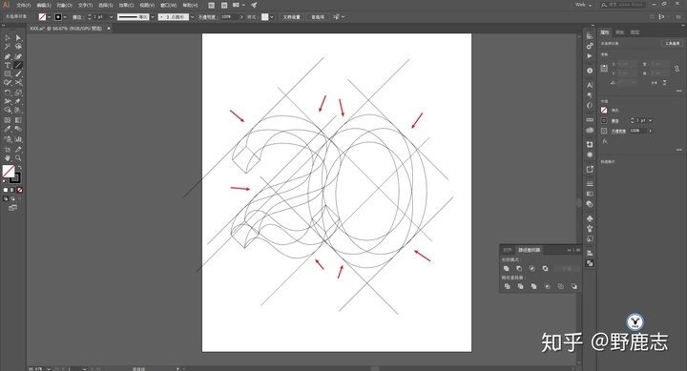Select the Rotate tool
Viewport: 687px width, 371px height.
(8, 93)
